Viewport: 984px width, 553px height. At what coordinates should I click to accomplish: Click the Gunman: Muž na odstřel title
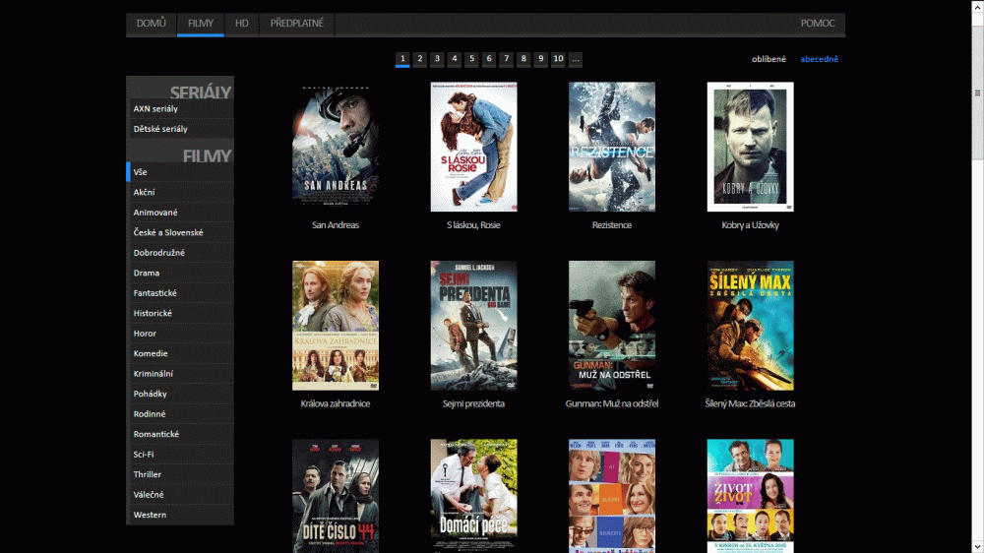pyautogui.click(x=612, y=403)
